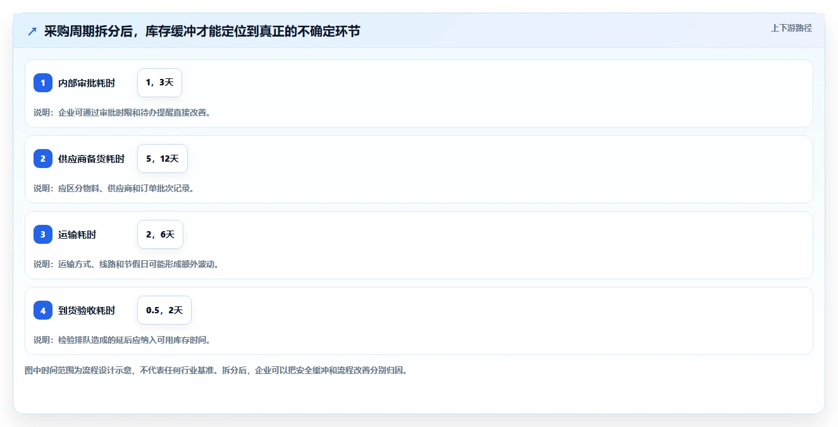Select the 供应商备货耗时 label
This screenshot has width=838, height=427.
(x=92, y=159)
